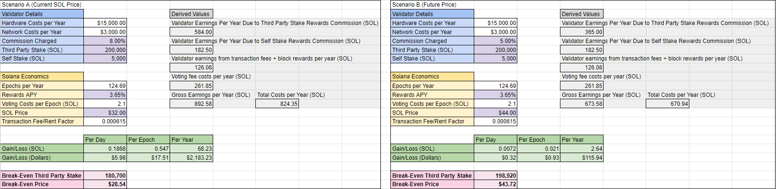Click Scenario B's block rewards value 126.08

(581, 68)
